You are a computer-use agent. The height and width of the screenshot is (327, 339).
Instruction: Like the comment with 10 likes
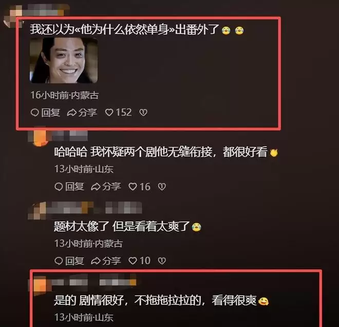(133, 261)
